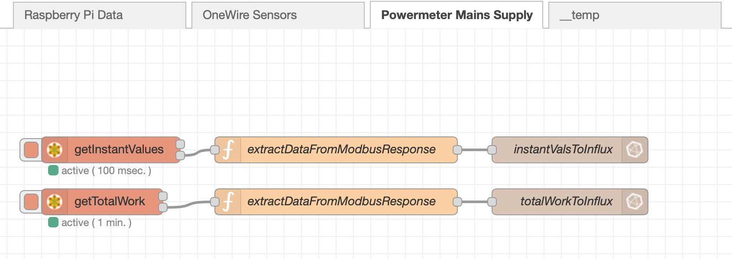
Task: Click the getInstantValues Modbus node icon
Action: tap(55, 150)
